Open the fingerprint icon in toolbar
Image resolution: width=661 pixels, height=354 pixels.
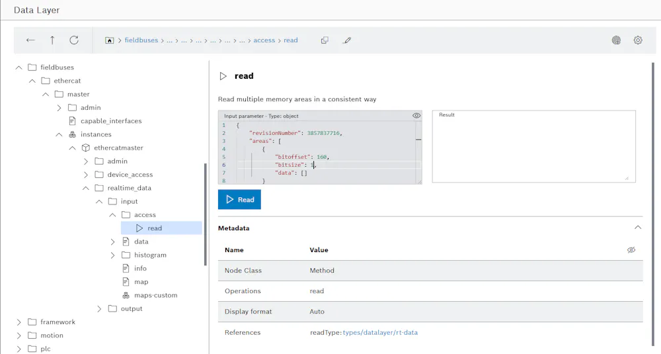pos(616,40)
